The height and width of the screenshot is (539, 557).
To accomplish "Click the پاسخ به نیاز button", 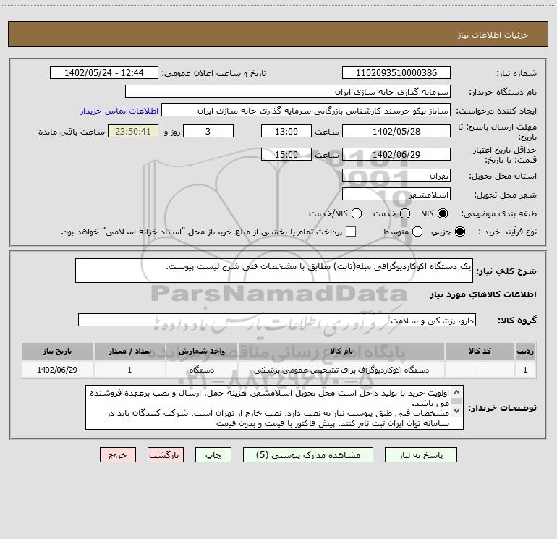I will pos(421,455).
